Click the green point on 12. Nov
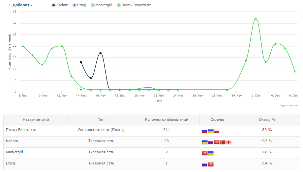This screenshot has height=172, width=303. point(62,46)
